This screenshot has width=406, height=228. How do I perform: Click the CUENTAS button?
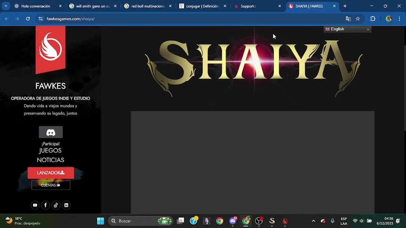[51, 185]
